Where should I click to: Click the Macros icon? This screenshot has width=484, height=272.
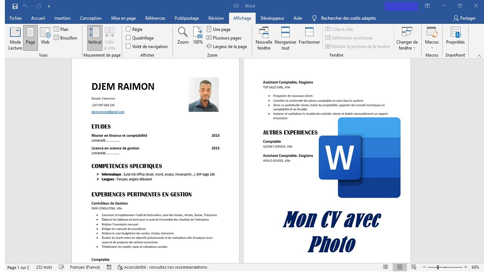pos(432,32)
